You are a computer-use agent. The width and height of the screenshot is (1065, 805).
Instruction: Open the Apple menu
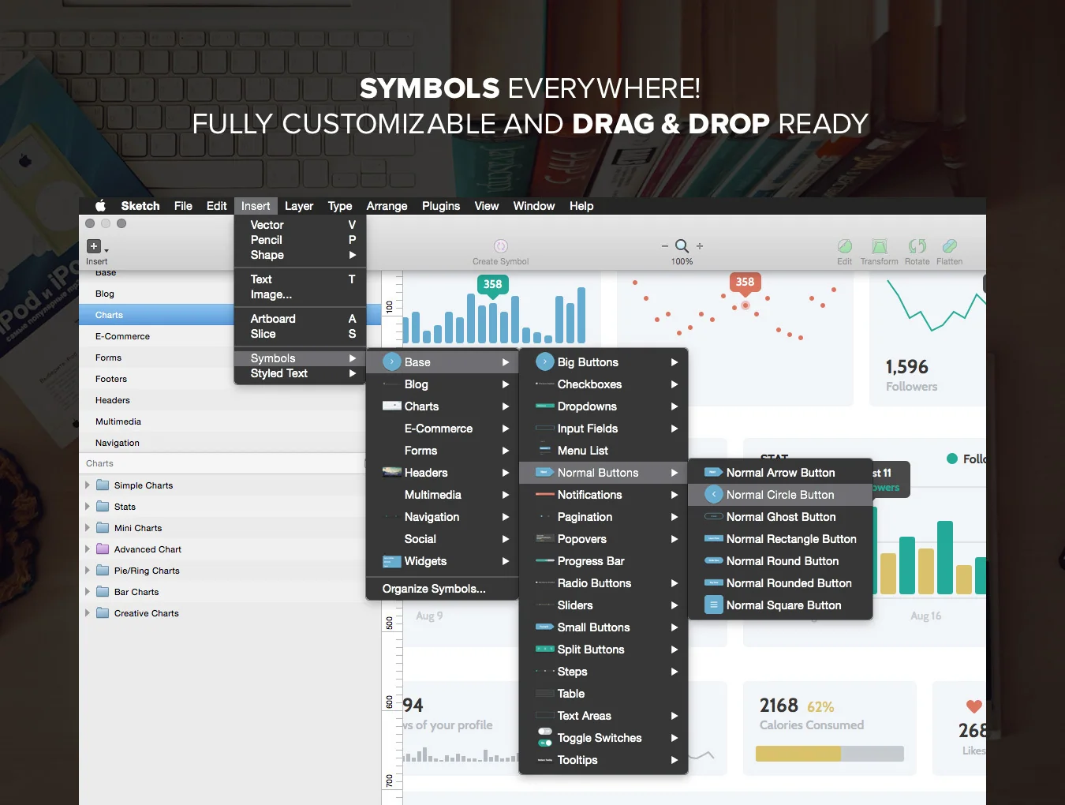coord(100,206)
